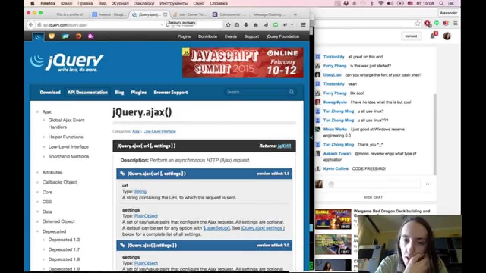
Task: Click the QUnit project icon
Action: pos(91,36)
